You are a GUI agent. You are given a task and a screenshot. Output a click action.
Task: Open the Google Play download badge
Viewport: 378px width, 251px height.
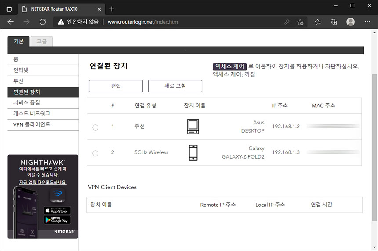57,220
